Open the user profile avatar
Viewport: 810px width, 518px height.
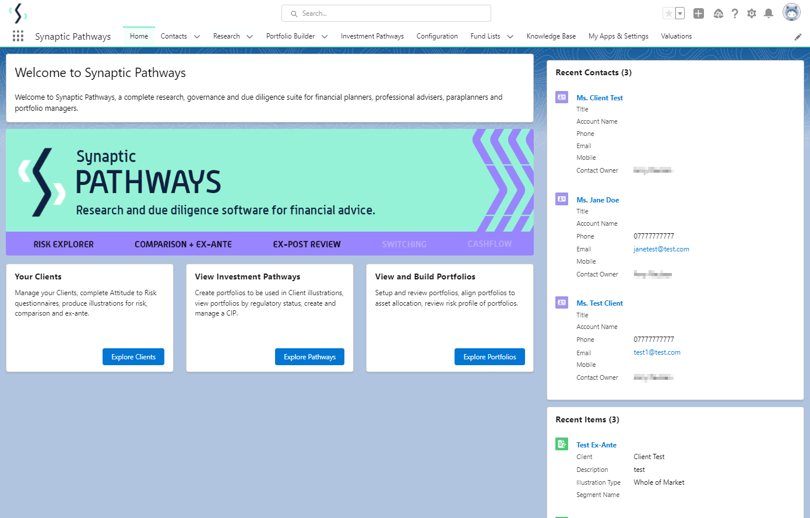(x=791, y=12)
